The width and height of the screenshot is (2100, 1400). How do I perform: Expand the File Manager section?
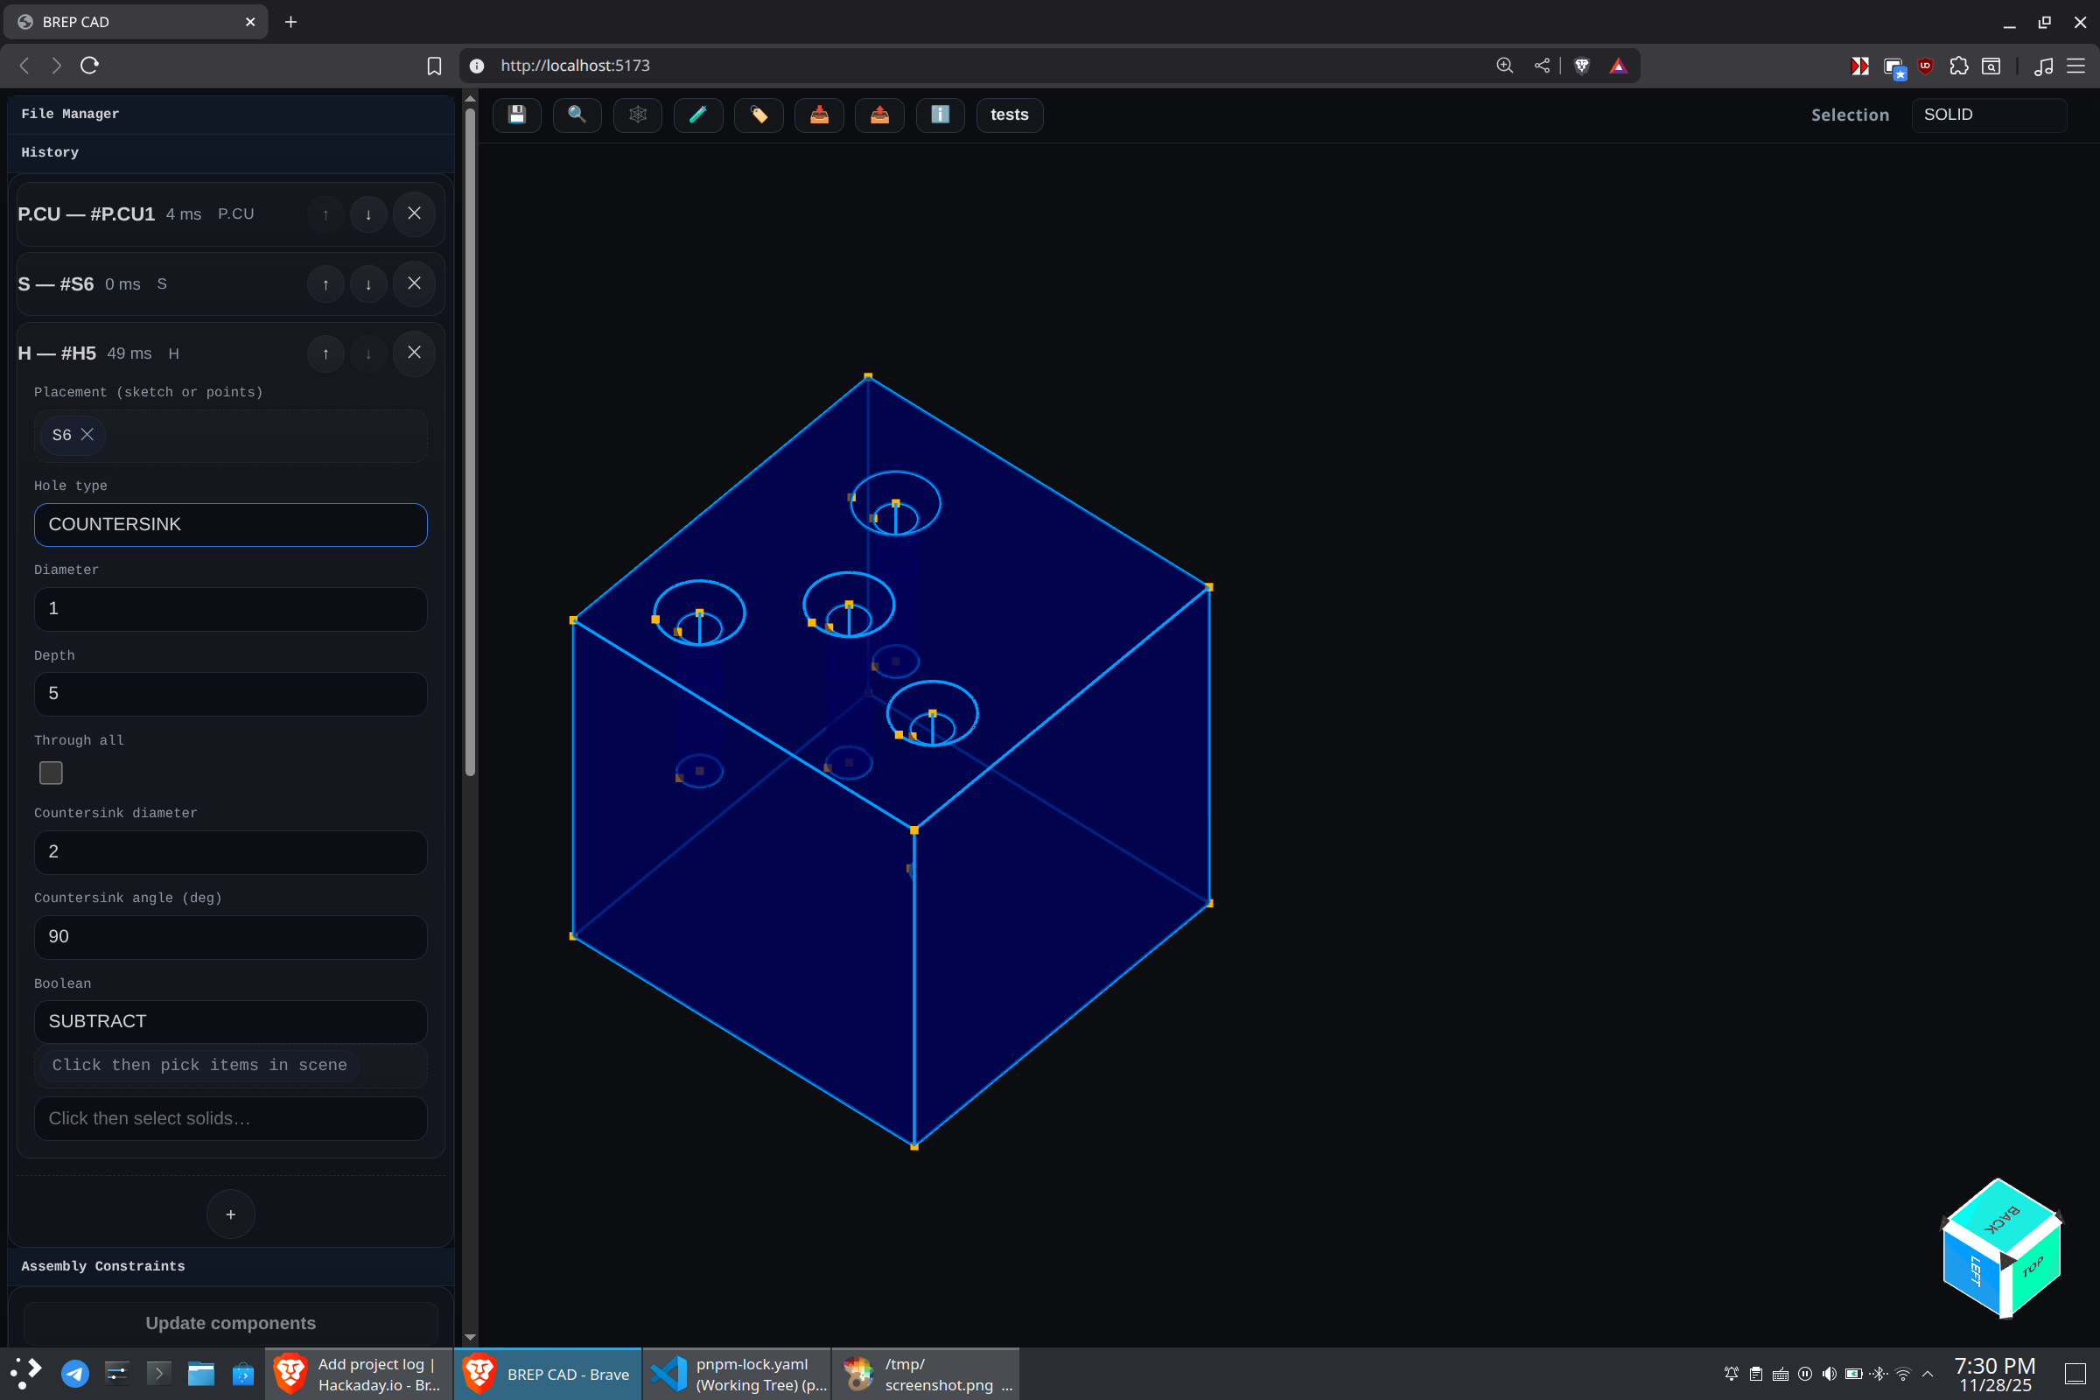coord(70,114)
